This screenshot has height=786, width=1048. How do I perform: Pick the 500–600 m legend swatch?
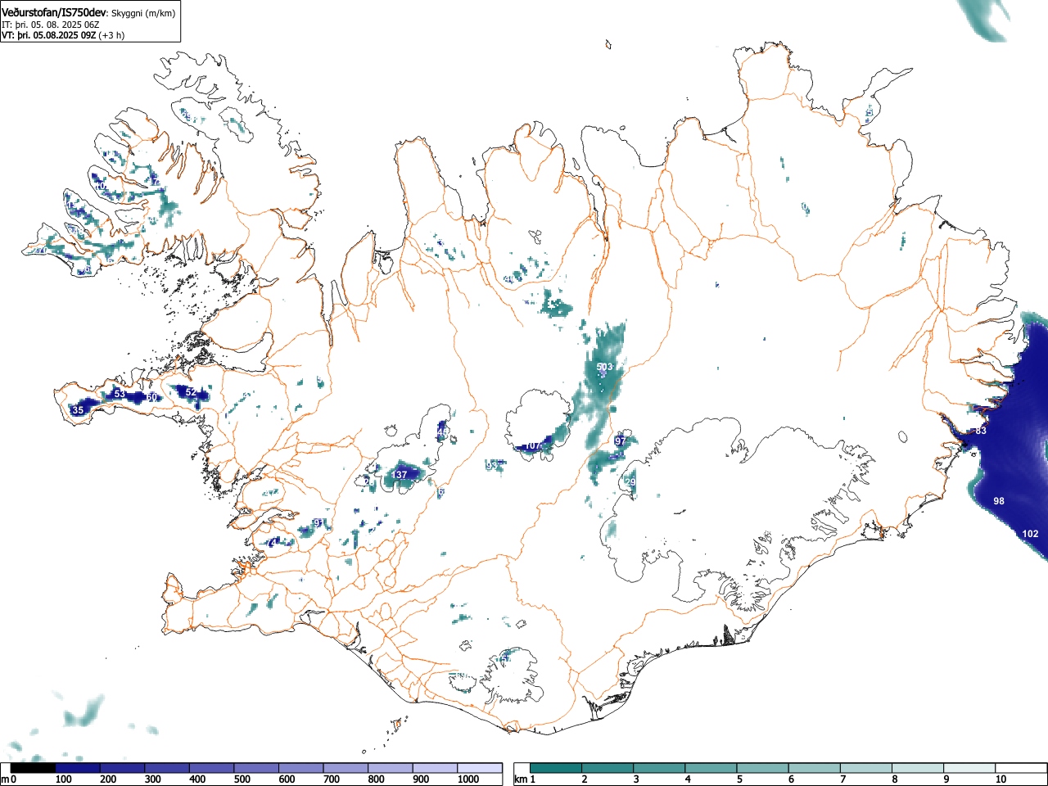256,768
